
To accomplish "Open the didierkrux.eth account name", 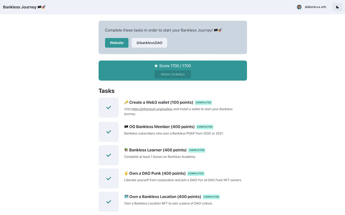I will (x=316, y=7).
